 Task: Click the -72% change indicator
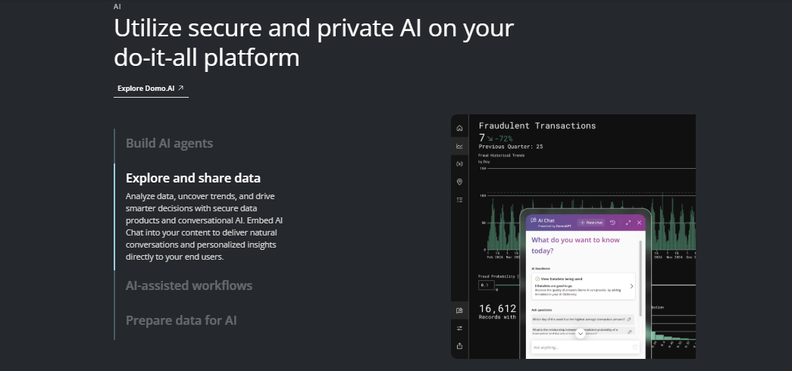[x=499, y=139]
